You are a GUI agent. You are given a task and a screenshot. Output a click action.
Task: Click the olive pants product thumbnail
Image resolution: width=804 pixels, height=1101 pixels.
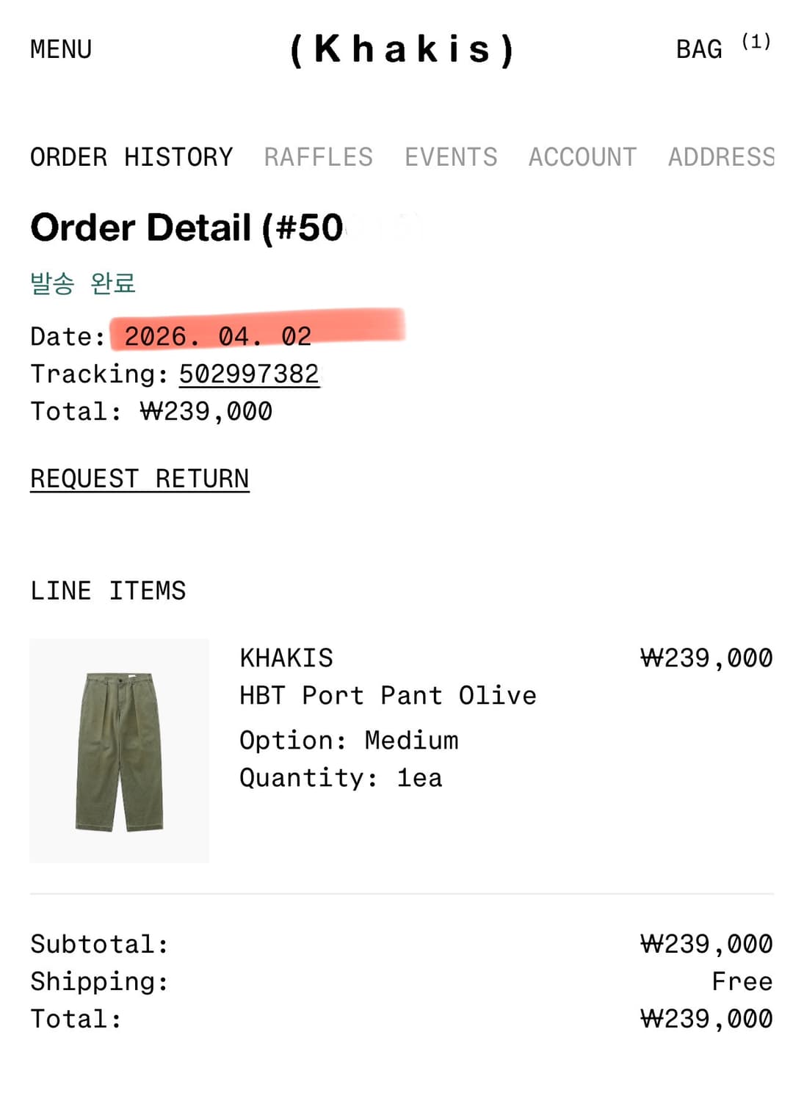click(x=119, y=750)
